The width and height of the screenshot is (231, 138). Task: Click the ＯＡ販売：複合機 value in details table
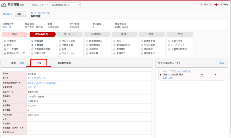(36, 96)
